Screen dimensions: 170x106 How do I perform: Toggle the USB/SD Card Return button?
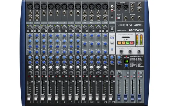coord(112,29)
